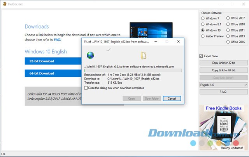The image size is (249, 157).
Task: Click Copy Link for 64 bit button
Action: point(223,70)
